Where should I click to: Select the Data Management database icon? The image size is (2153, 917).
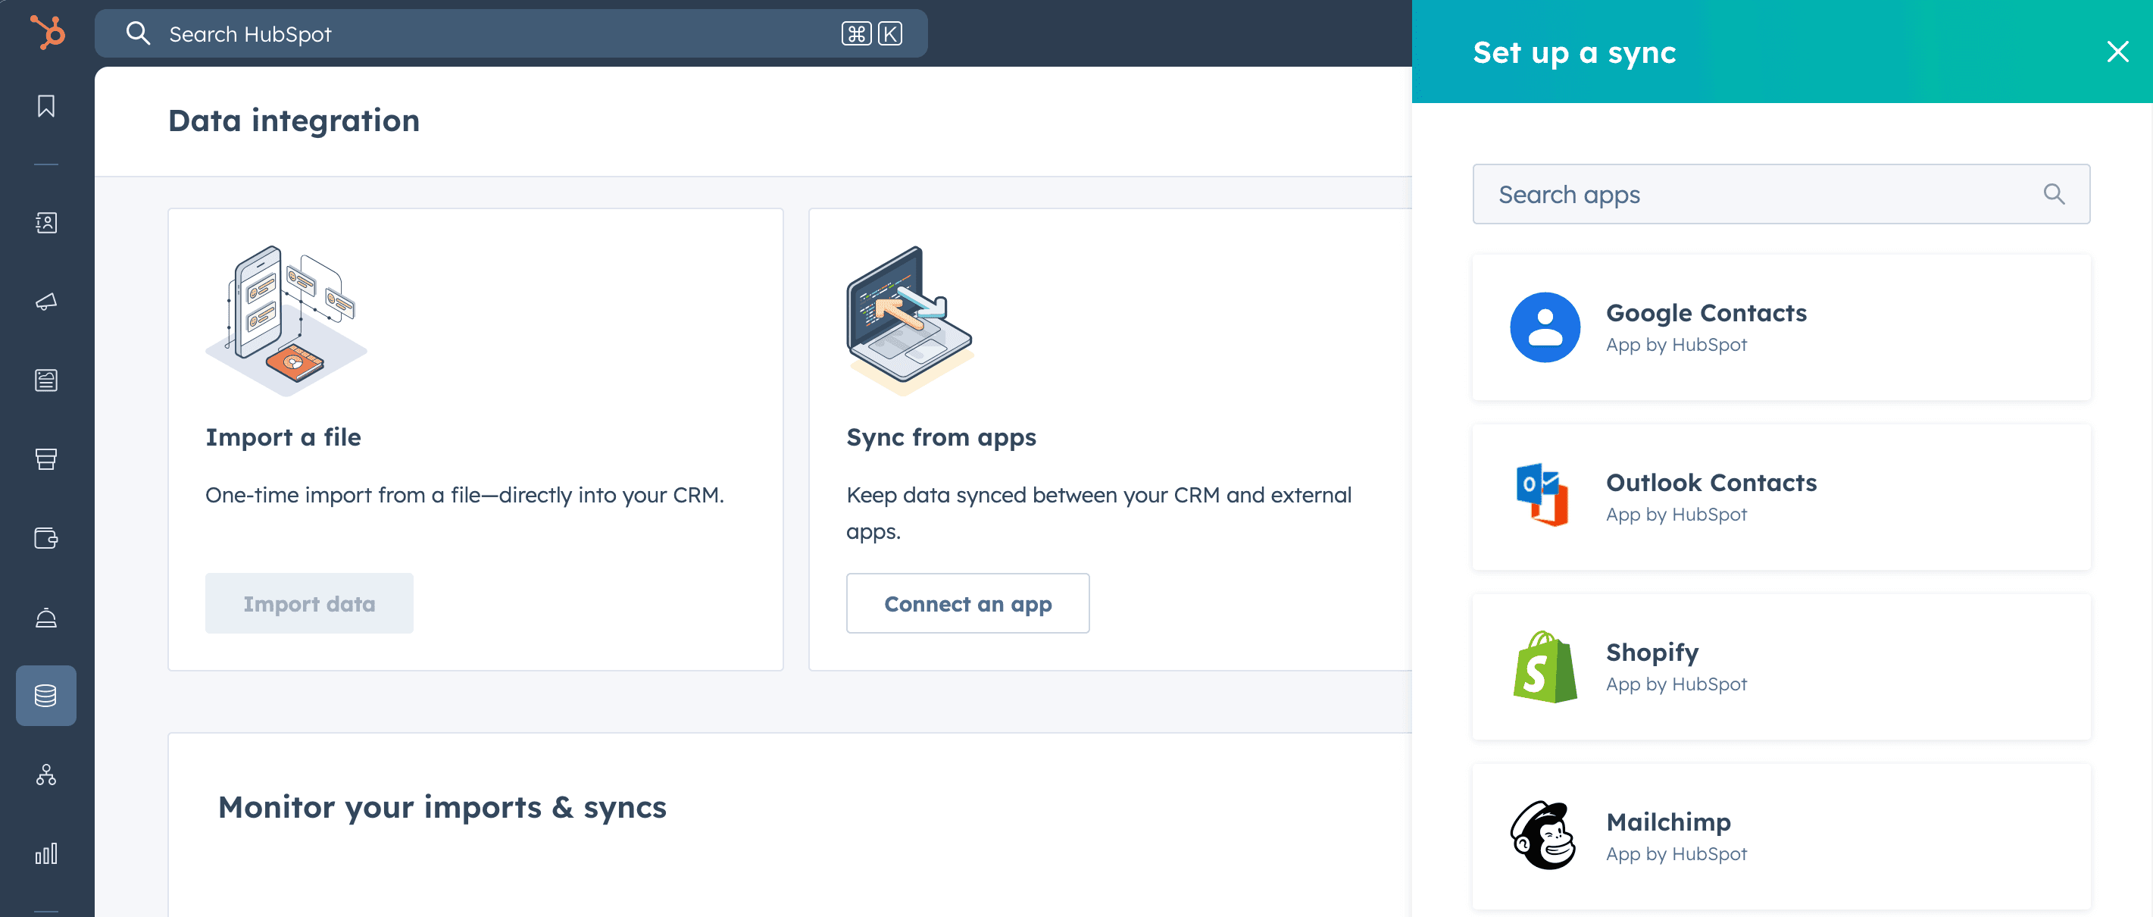coord(46,696)
